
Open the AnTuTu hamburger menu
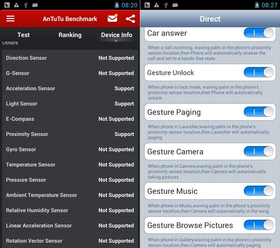pos(10,19)
